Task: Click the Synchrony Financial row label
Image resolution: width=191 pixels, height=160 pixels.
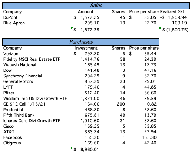Action: (23, 76)
